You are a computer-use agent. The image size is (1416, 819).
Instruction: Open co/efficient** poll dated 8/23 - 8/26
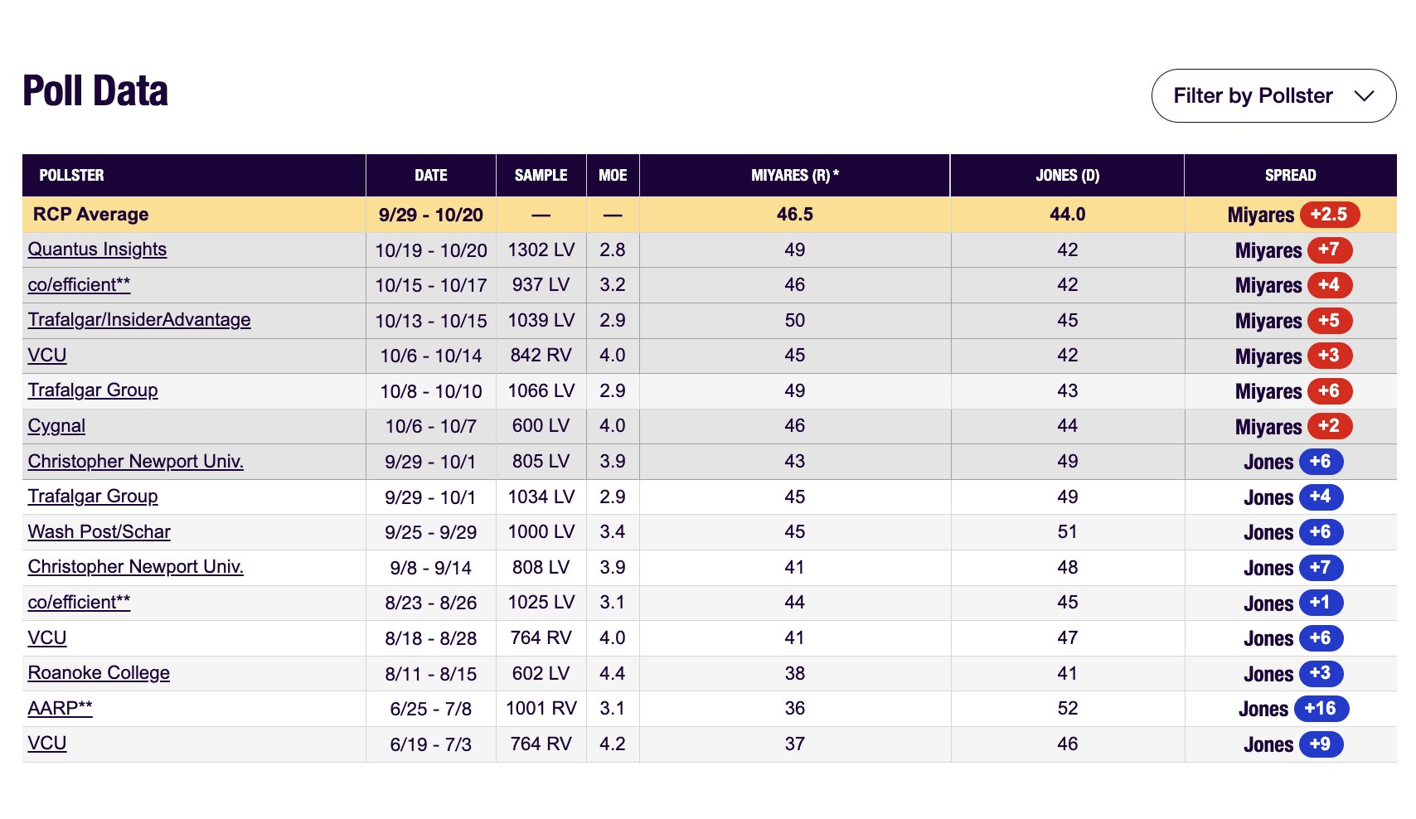79,603
